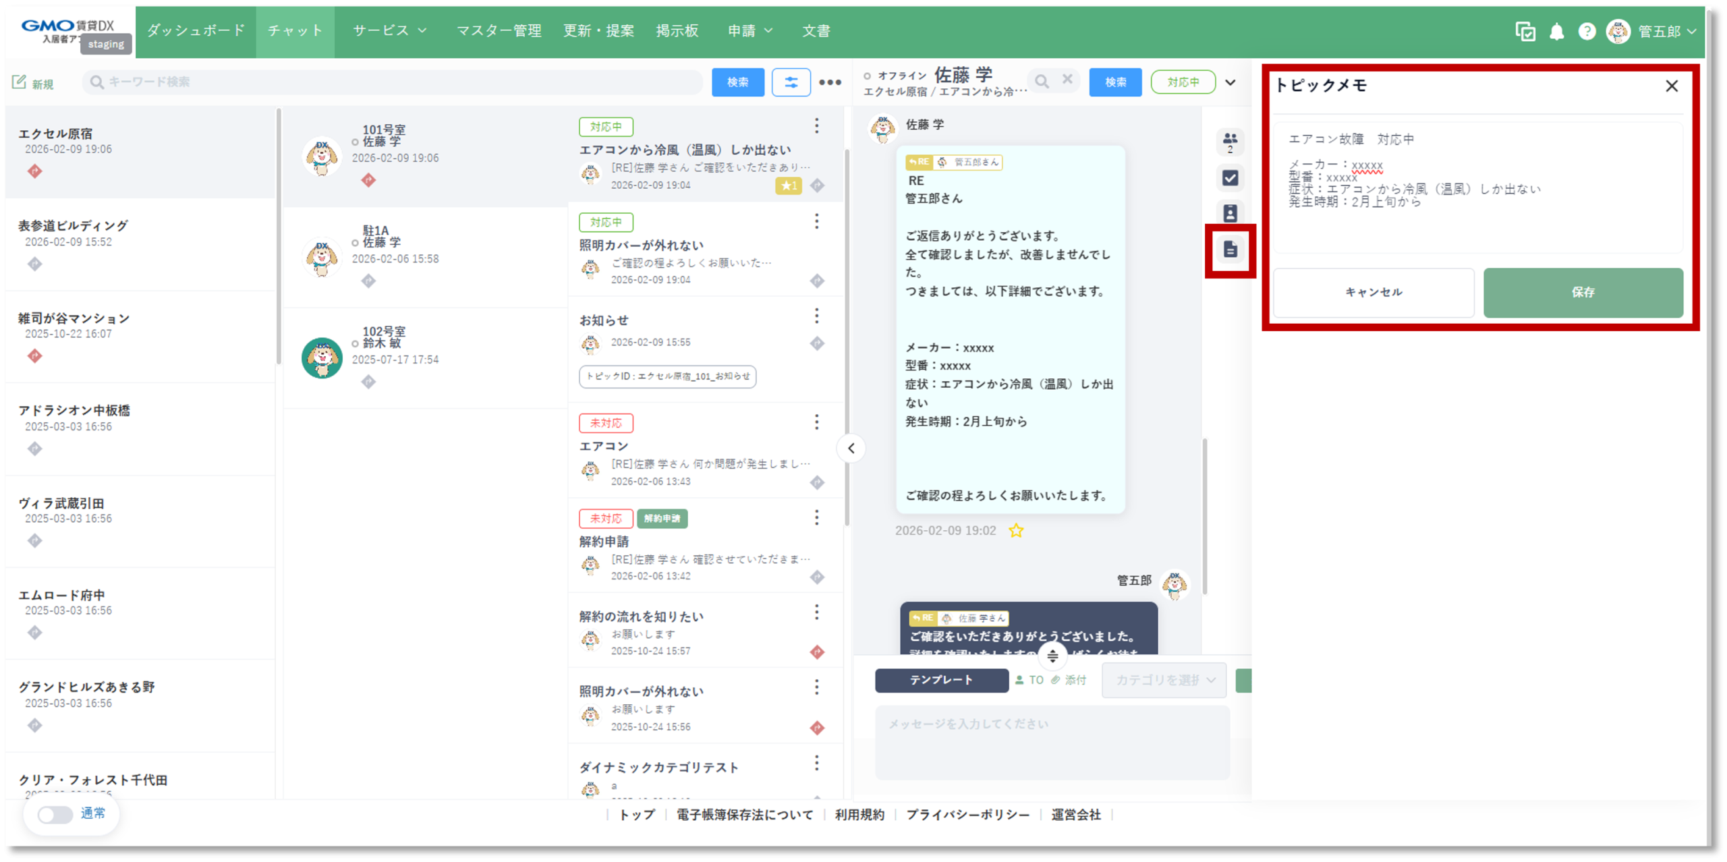This screenshot has width=1727, height=862.
Task: Open the task checklist icon
Action: (x=1230, y=178)
